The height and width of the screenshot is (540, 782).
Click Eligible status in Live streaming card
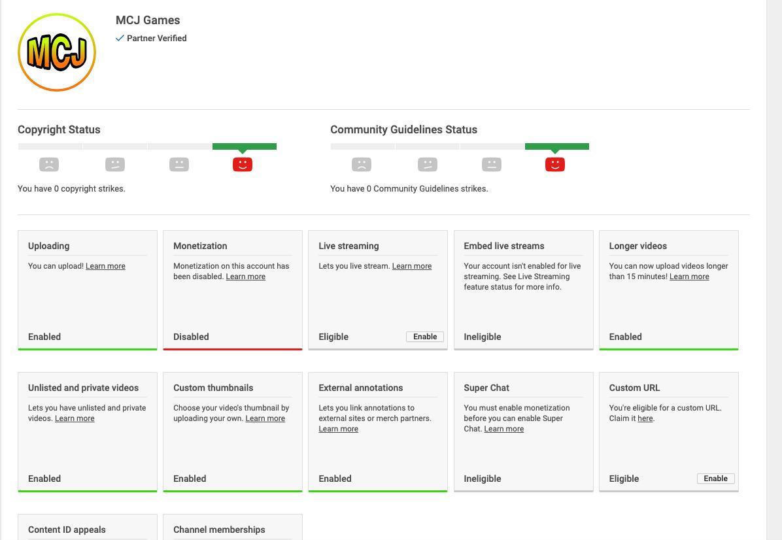pos(333,337)
